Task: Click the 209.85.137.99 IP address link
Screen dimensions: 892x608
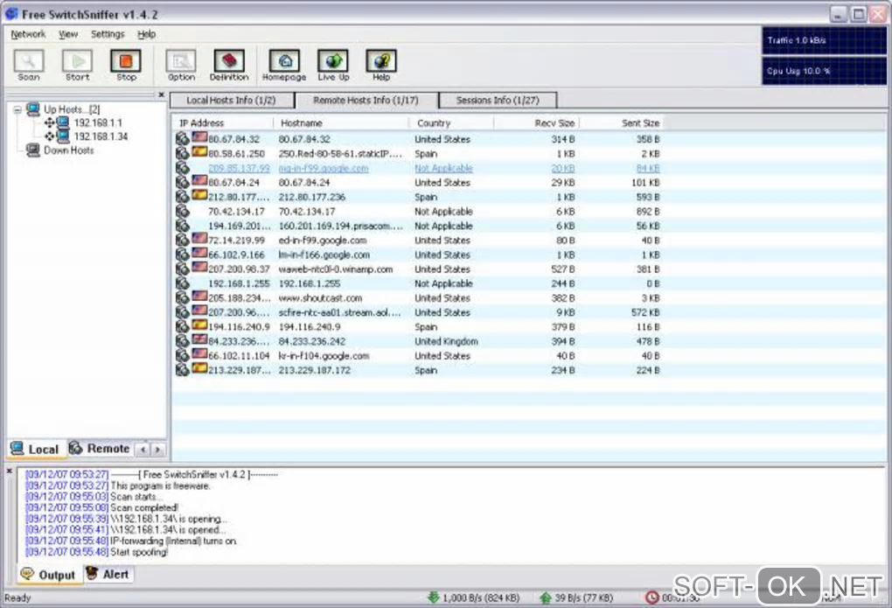Action: point(239,169)
